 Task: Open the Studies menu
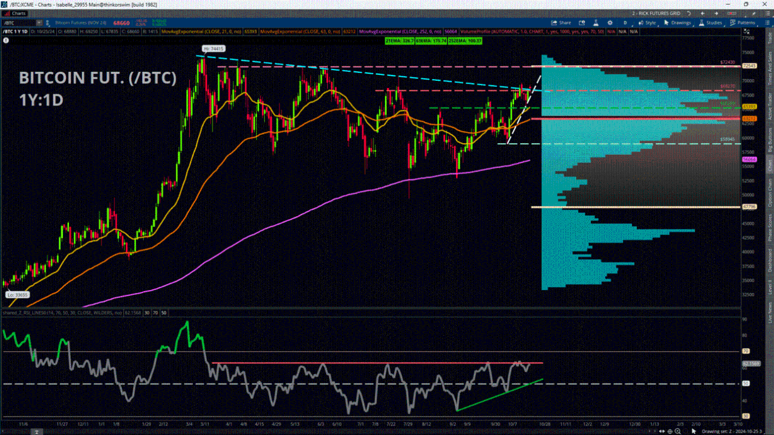click(711, 22)
